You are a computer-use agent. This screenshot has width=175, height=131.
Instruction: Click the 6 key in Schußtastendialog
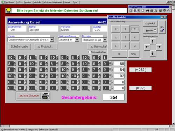pos(135,37)
